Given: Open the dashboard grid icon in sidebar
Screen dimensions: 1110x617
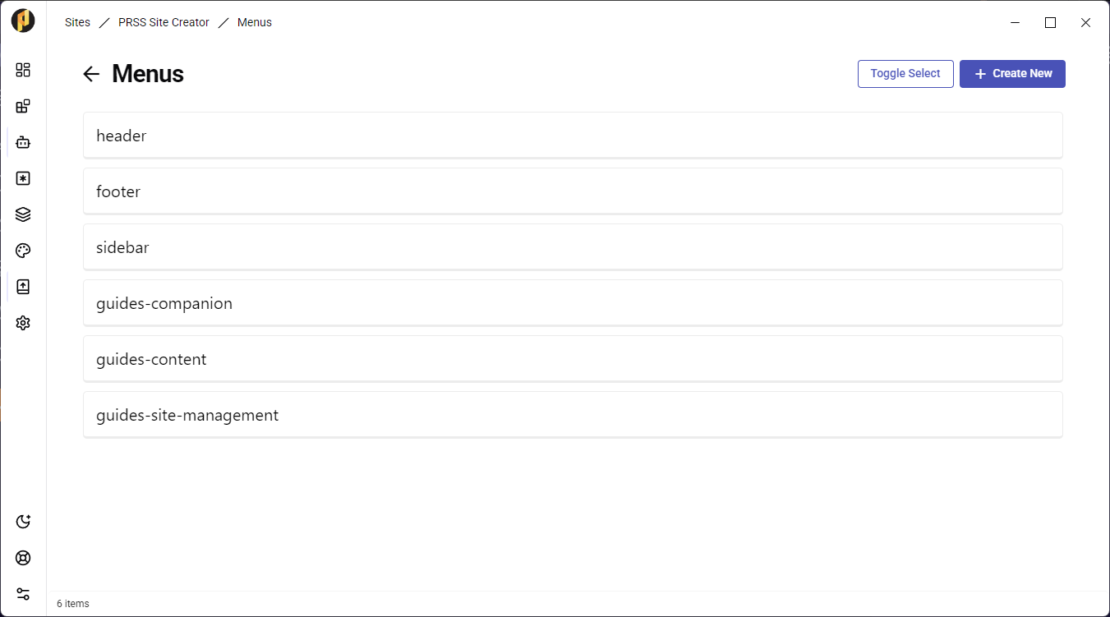Looking at the screenshot, I should [x=23, y=70].
